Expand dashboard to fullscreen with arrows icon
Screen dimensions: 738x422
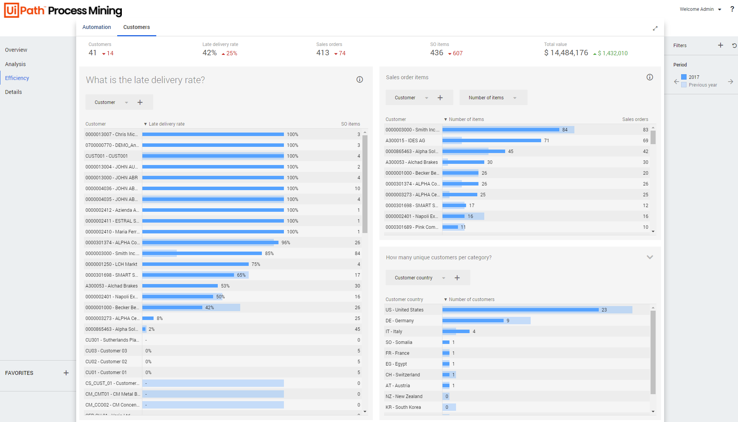pyautogui.click(x=655, y=28)
